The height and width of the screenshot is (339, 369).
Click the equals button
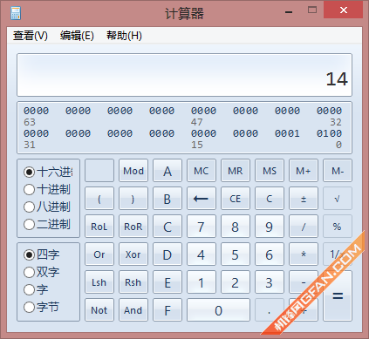pyautogui.click(x=338, y=295)
